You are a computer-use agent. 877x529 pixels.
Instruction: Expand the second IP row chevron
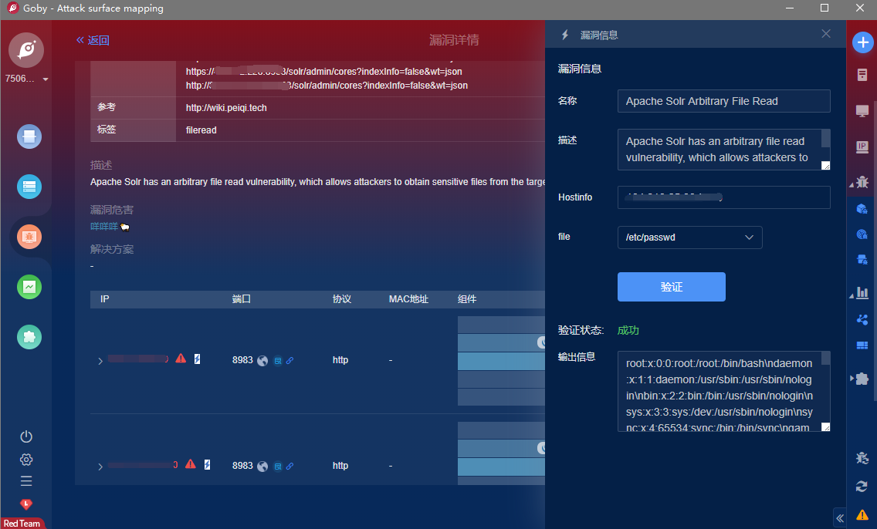click(100, 467)
